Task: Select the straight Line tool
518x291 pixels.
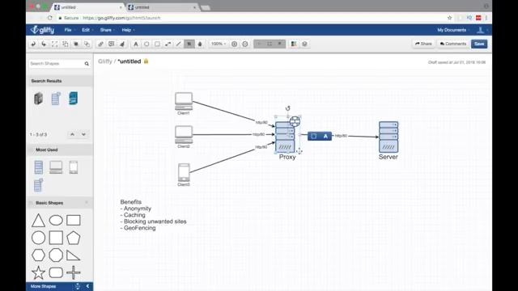Action: click(178, 44)
